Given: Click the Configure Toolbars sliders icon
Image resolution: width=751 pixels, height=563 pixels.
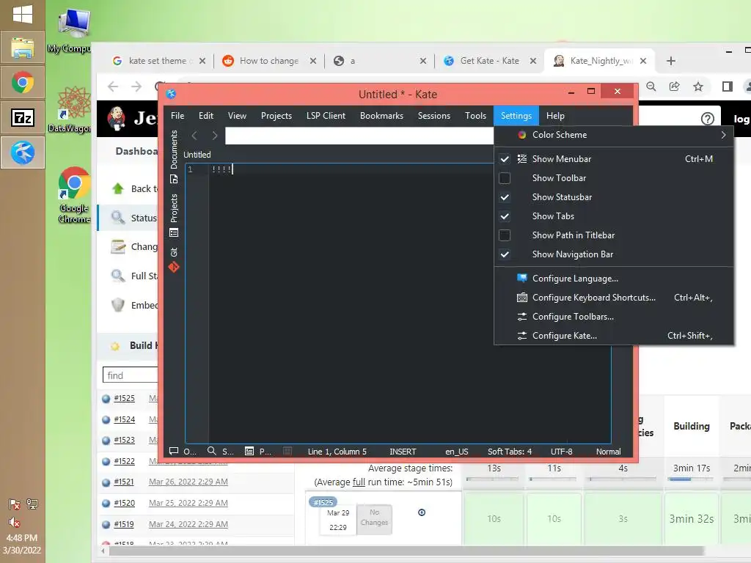Looking at the screenshot, I should click(x=522, y=317).
